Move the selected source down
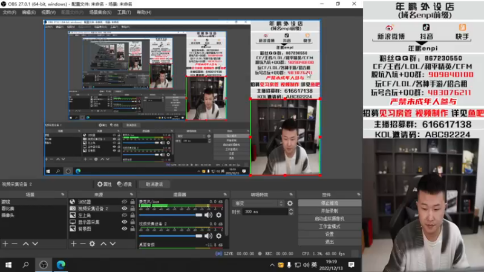This screenshot has height=272, width=484. 113,244
